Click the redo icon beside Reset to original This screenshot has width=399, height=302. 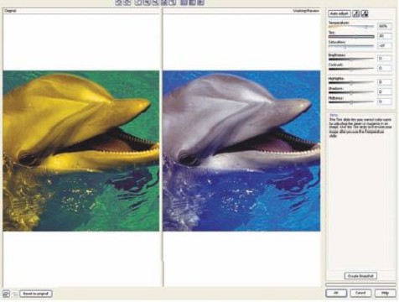15,294
